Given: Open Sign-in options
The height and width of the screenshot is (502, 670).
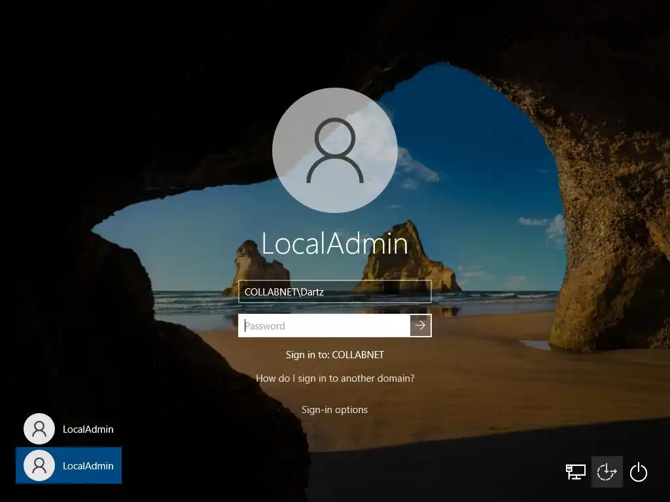Looking at the screenshot, I should click(x=334, y=410).
